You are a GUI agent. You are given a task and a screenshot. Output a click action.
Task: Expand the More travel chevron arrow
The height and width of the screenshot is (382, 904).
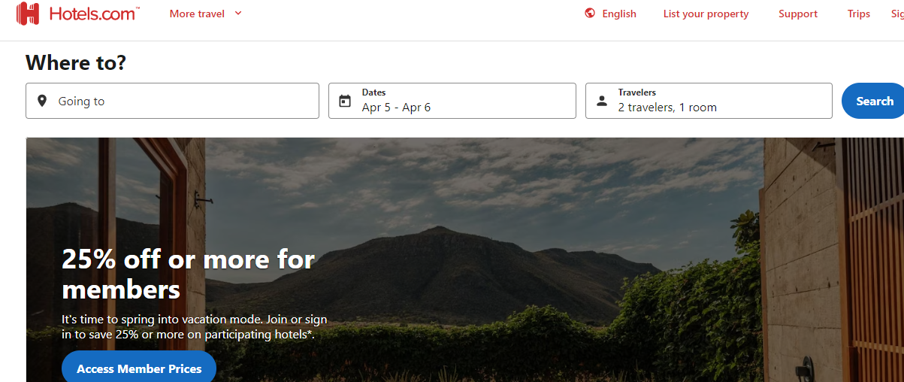click(238, 14)
